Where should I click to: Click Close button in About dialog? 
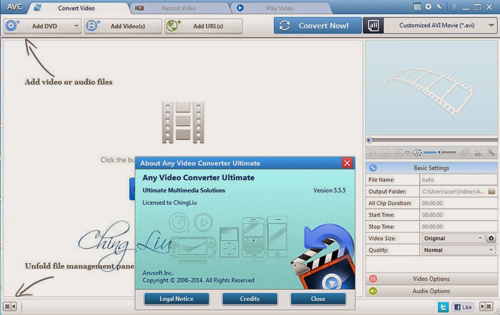pyautogui.click(x=318, y=299)
